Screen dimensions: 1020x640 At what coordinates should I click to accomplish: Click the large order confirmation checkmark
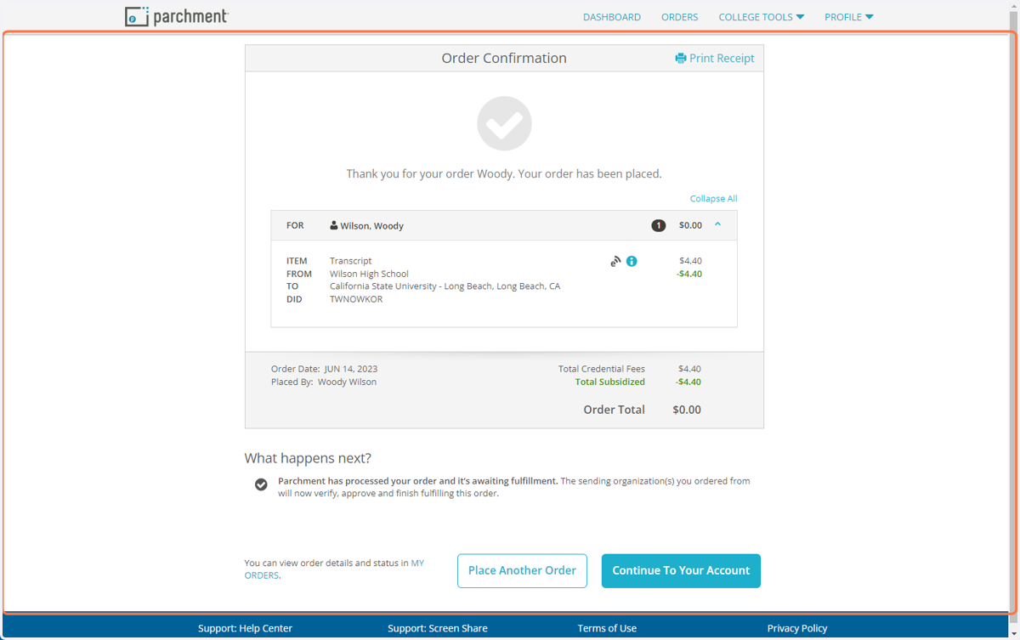[x=504, y=124]
